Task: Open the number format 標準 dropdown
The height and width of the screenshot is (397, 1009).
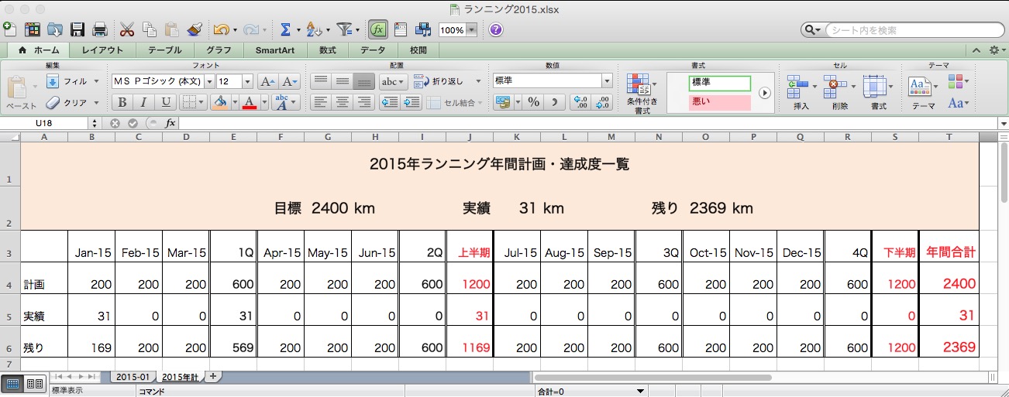Action: tap(607, 81)
